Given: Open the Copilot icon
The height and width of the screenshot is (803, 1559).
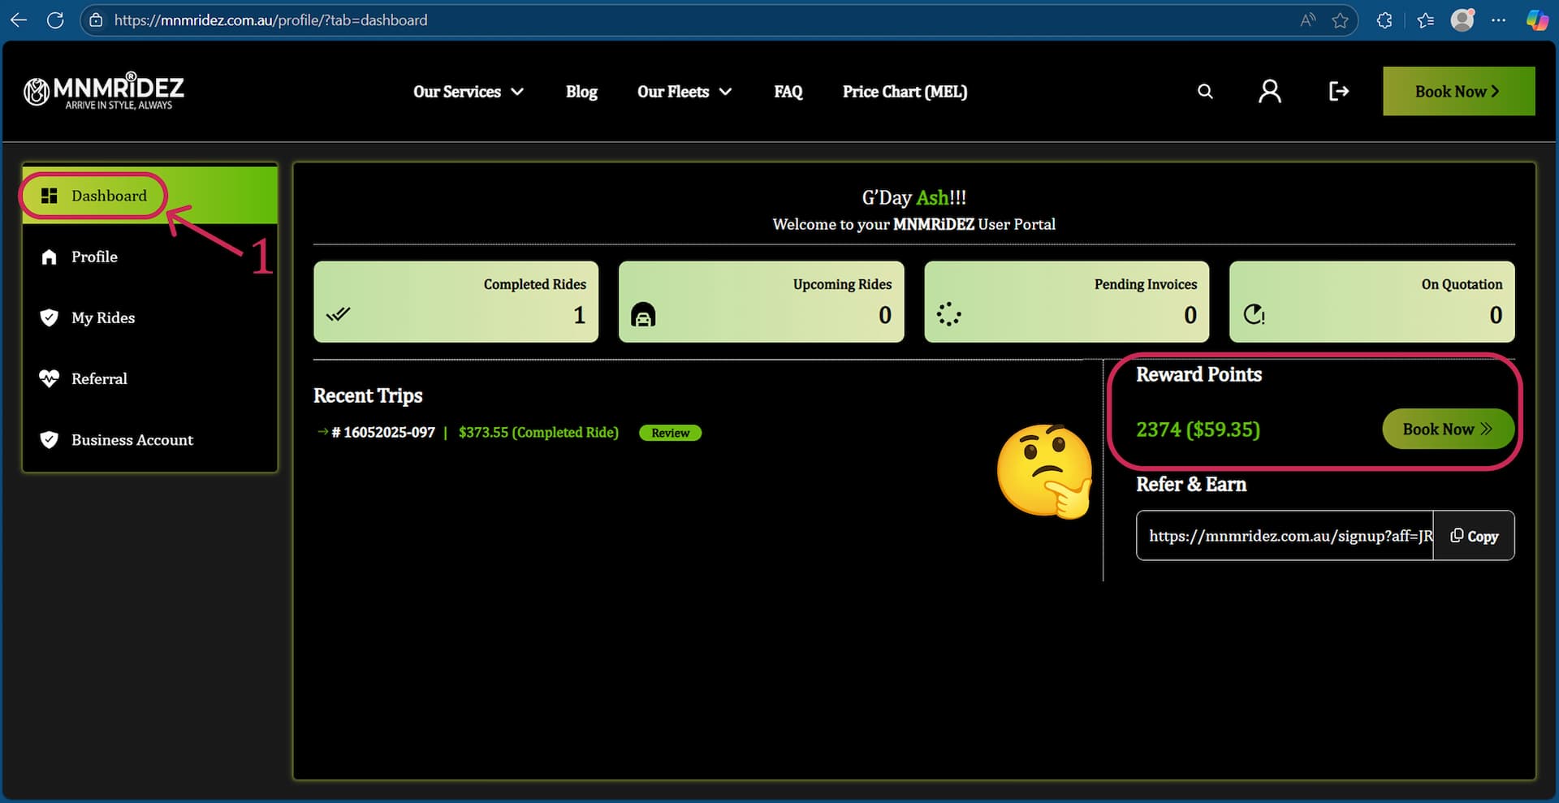Looking at the screenshot, I should (x=1537, y=20).
